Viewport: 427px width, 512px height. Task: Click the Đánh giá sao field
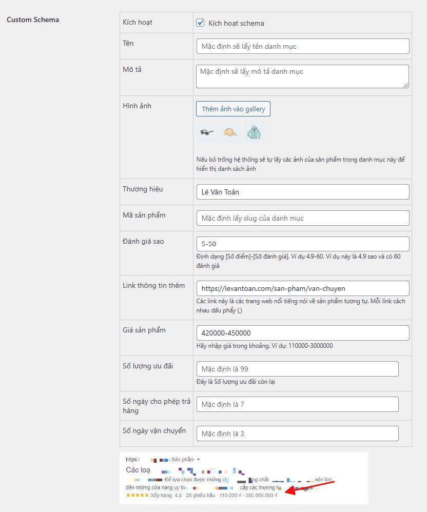point(303,244)
